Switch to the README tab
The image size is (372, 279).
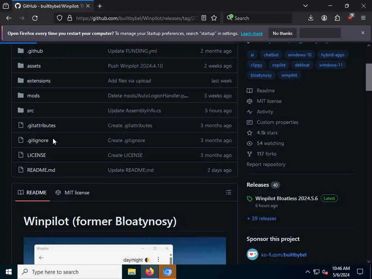coord(32,193)
